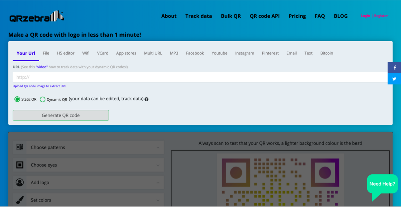The image size is (401, 207).
Task: Open Bulk QR from navigation
Action: click(x=231, y=16)
